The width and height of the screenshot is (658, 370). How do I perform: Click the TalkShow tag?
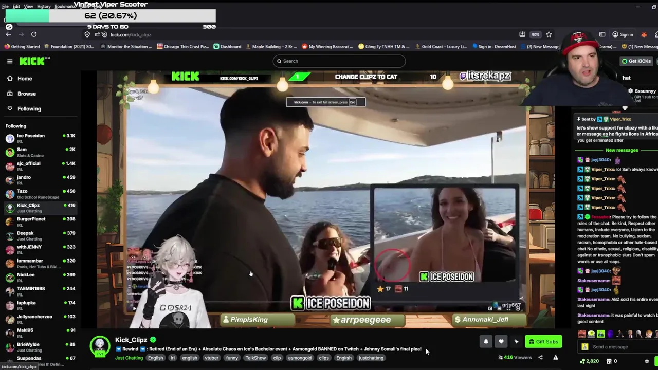255,358
